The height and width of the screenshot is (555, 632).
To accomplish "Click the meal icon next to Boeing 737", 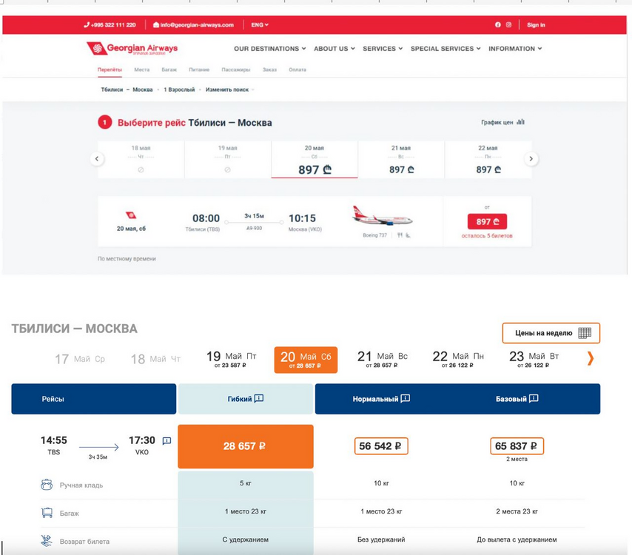I will (x=400, y=235).
